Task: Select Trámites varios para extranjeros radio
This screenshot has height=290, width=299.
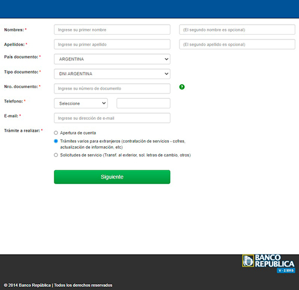Action: pyautogui.click(x=56, y=141)
